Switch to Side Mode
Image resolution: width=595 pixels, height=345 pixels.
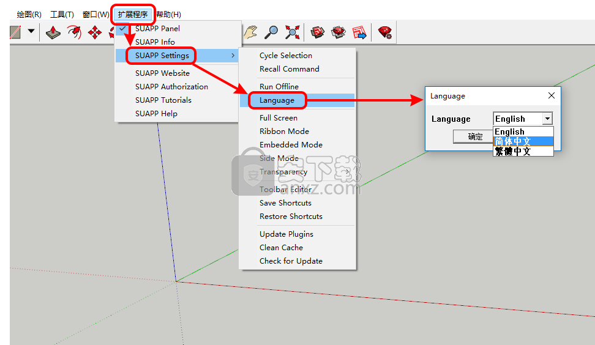[297, 158]
